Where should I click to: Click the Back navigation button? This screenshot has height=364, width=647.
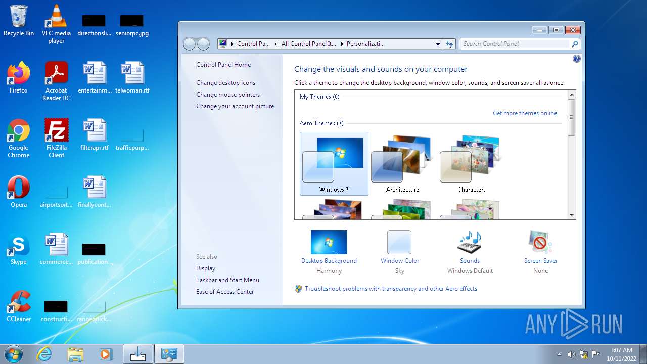coord(189,44)
